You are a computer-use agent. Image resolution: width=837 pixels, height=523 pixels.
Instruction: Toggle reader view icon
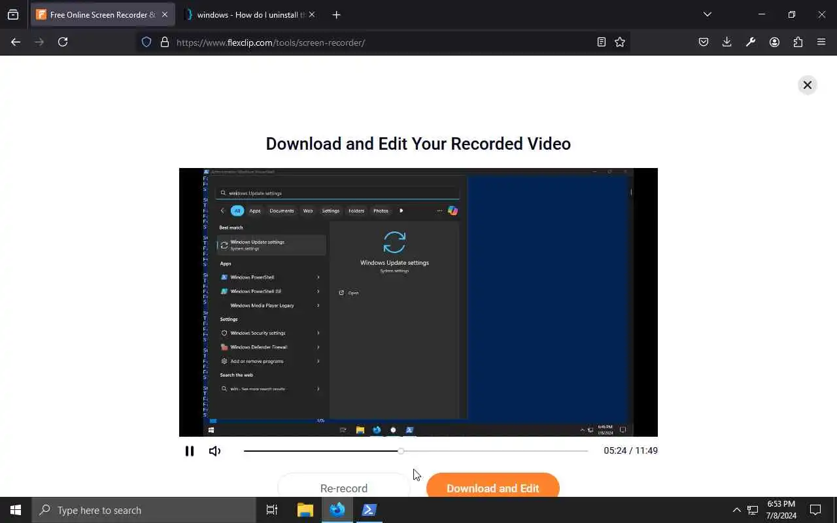pos(602,42)
